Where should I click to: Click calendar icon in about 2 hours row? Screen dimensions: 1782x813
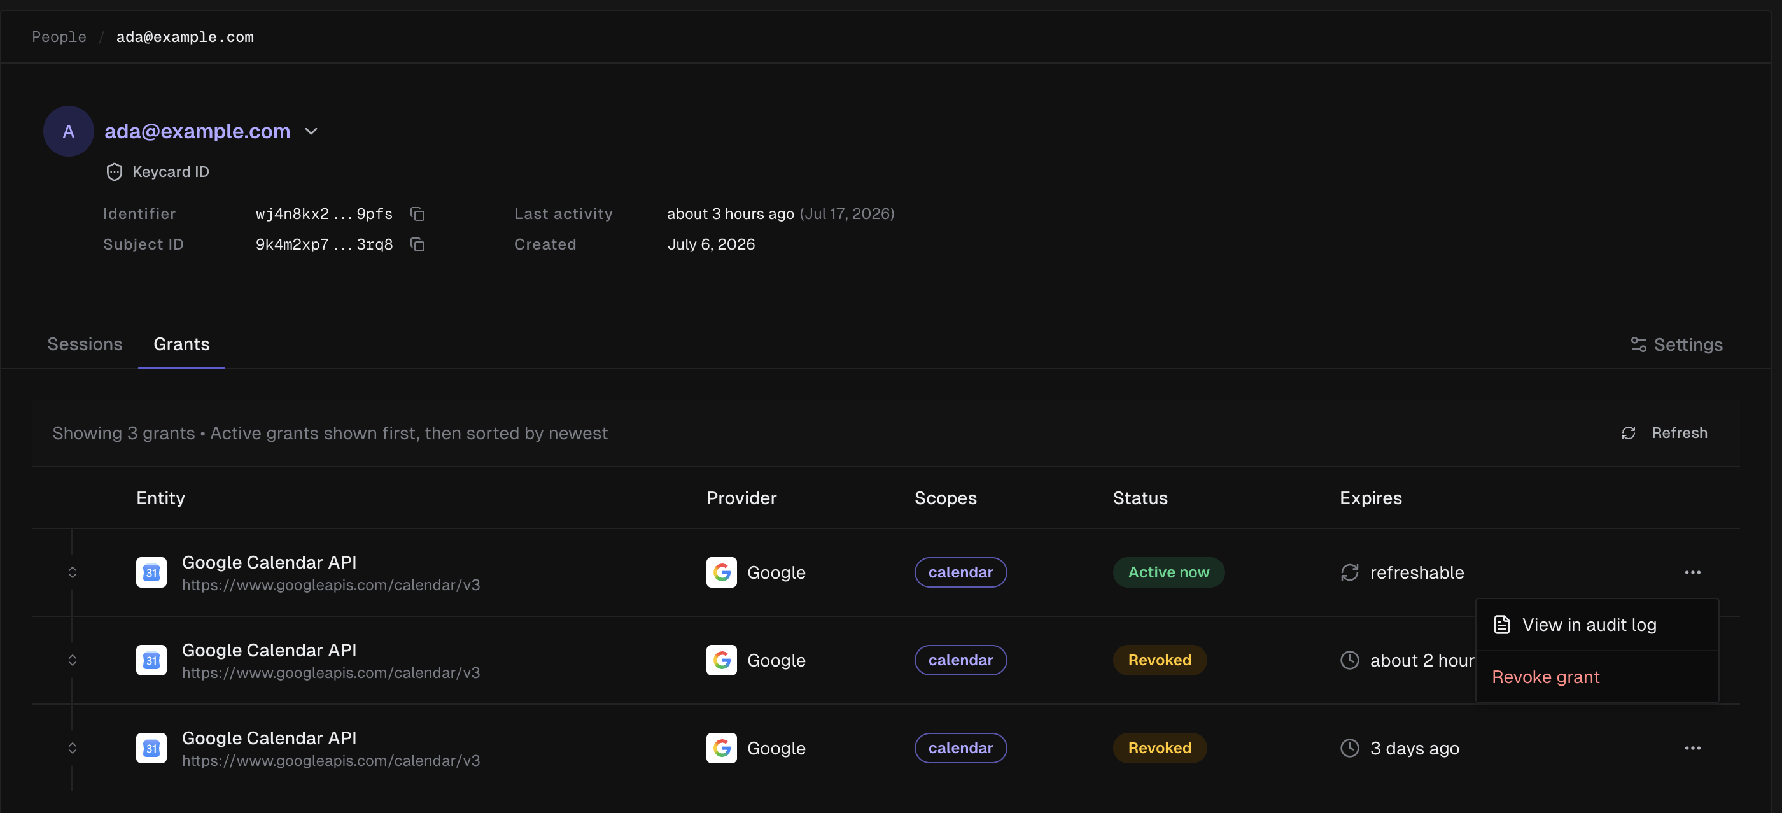tap(151, 660)
